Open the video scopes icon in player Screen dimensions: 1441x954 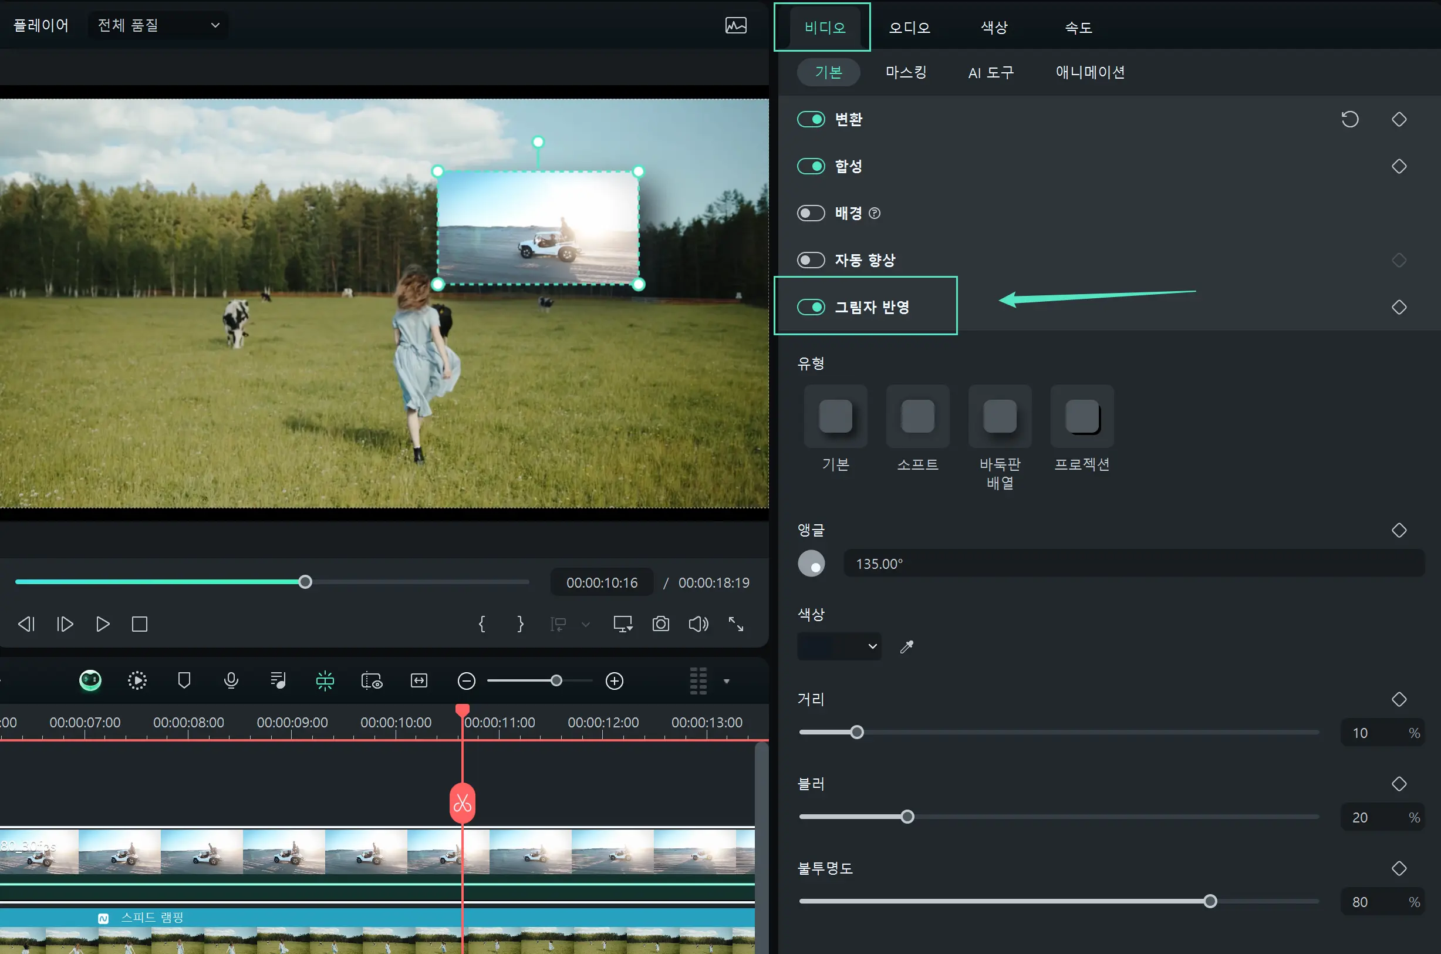coord(735,26)
